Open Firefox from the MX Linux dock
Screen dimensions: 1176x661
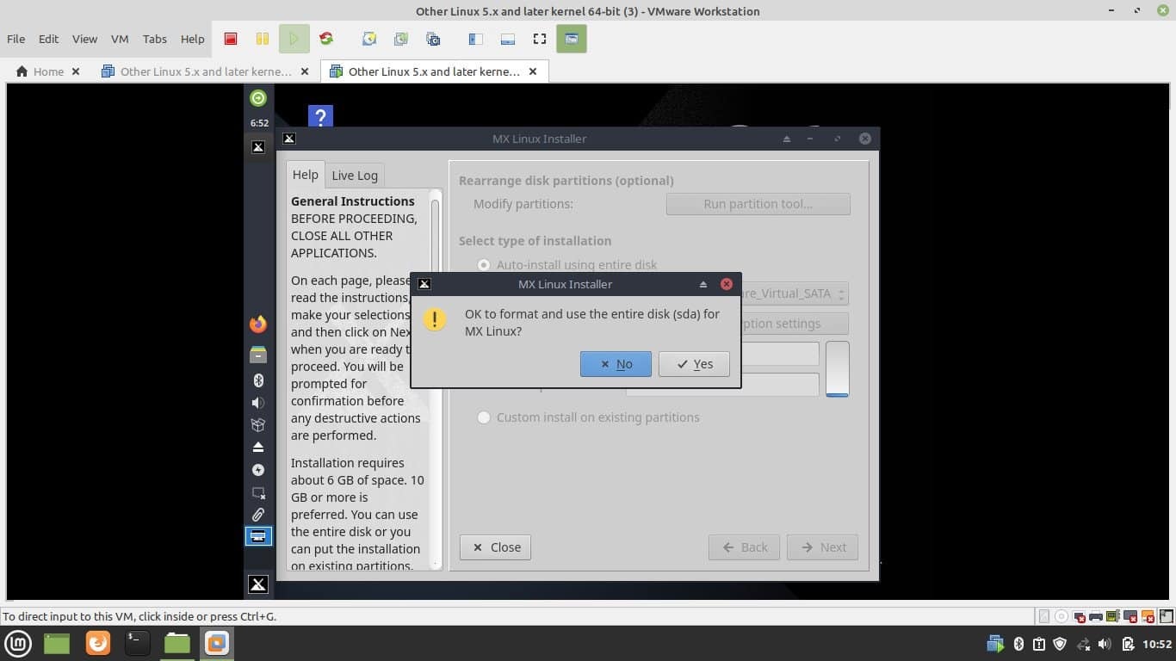(x=258, y=324)
